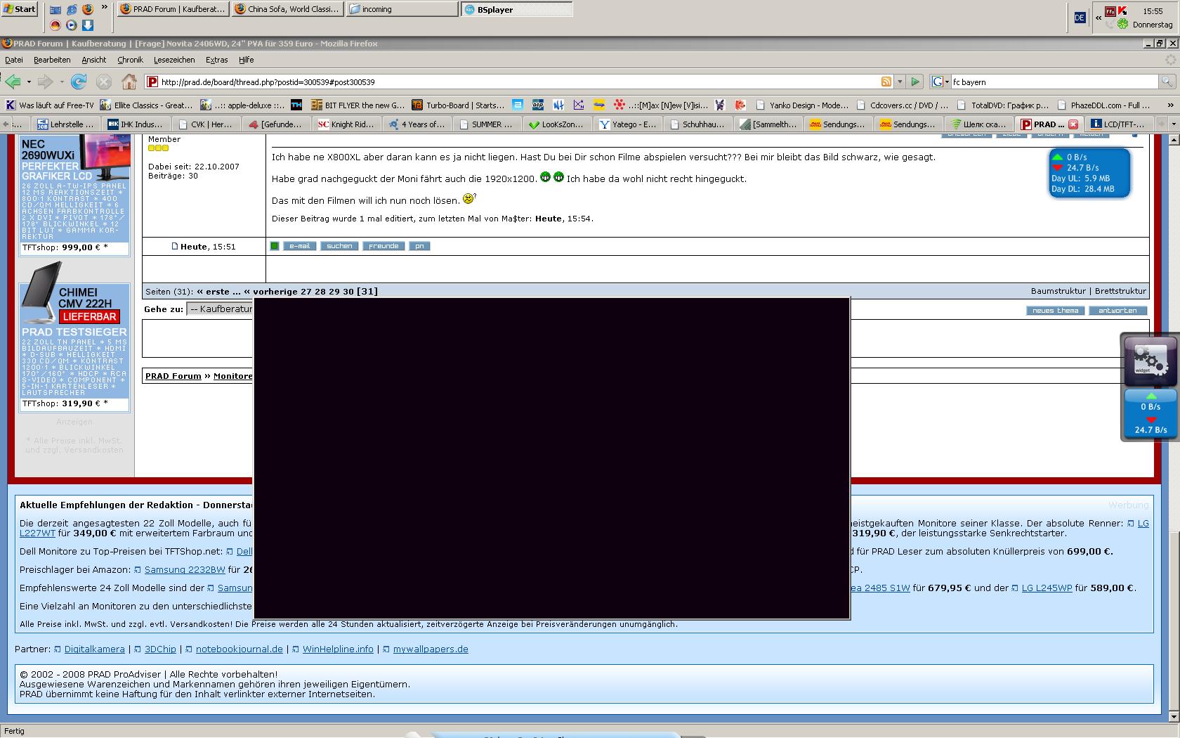The height and width of the screenshot is (738, 1180).
Task: Close the active PRAD tab
Action: point(1073,124)
